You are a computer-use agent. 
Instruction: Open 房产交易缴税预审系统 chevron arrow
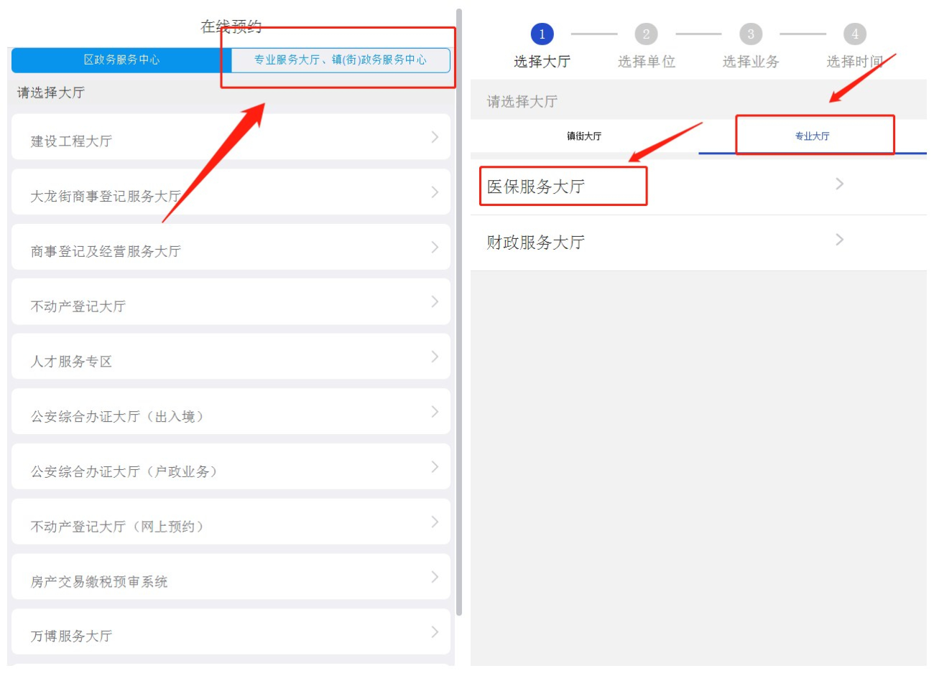(435, 577)
